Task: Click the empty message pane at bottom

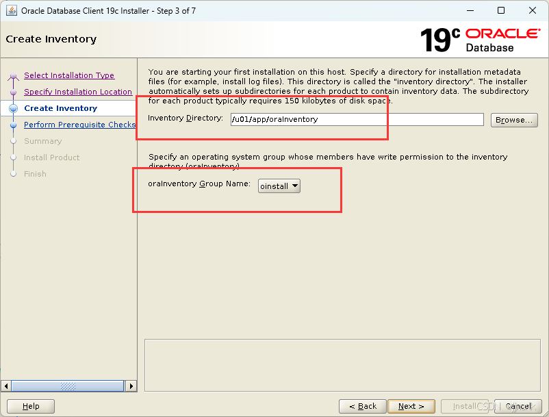Action: [342, 365]
